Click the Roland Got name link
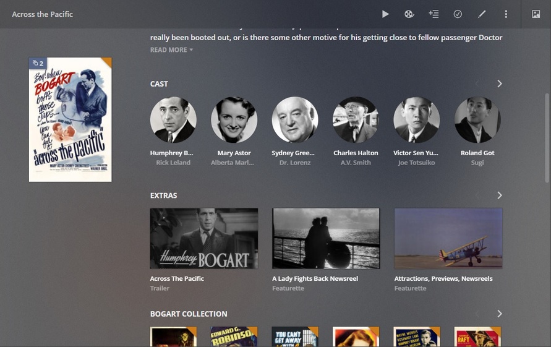 tap(477, 153)
